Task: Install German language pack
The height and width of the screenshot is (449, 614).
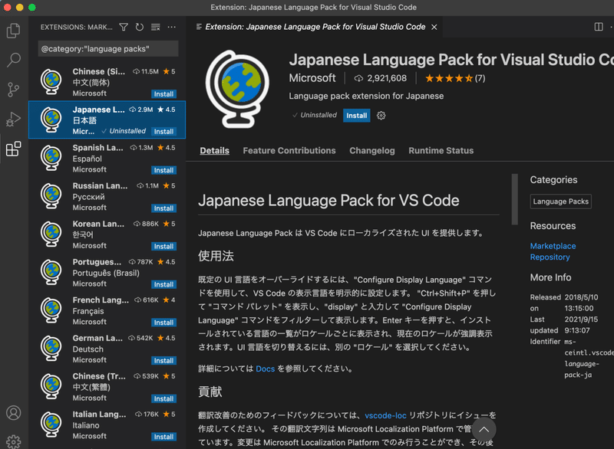Action: pyautogui.click(x=163, y=361)
